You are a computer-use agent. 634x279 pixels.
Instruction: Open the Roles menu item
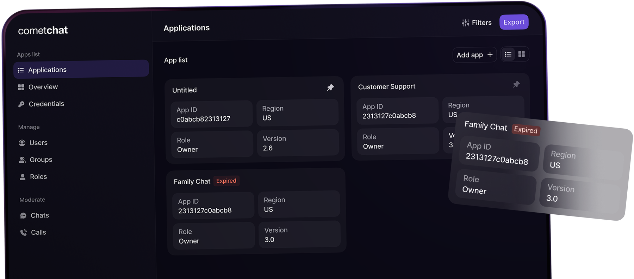[38, 177]
